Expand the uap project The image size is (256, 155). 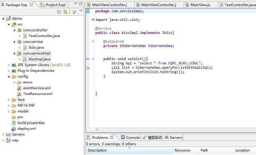point(3,140)
